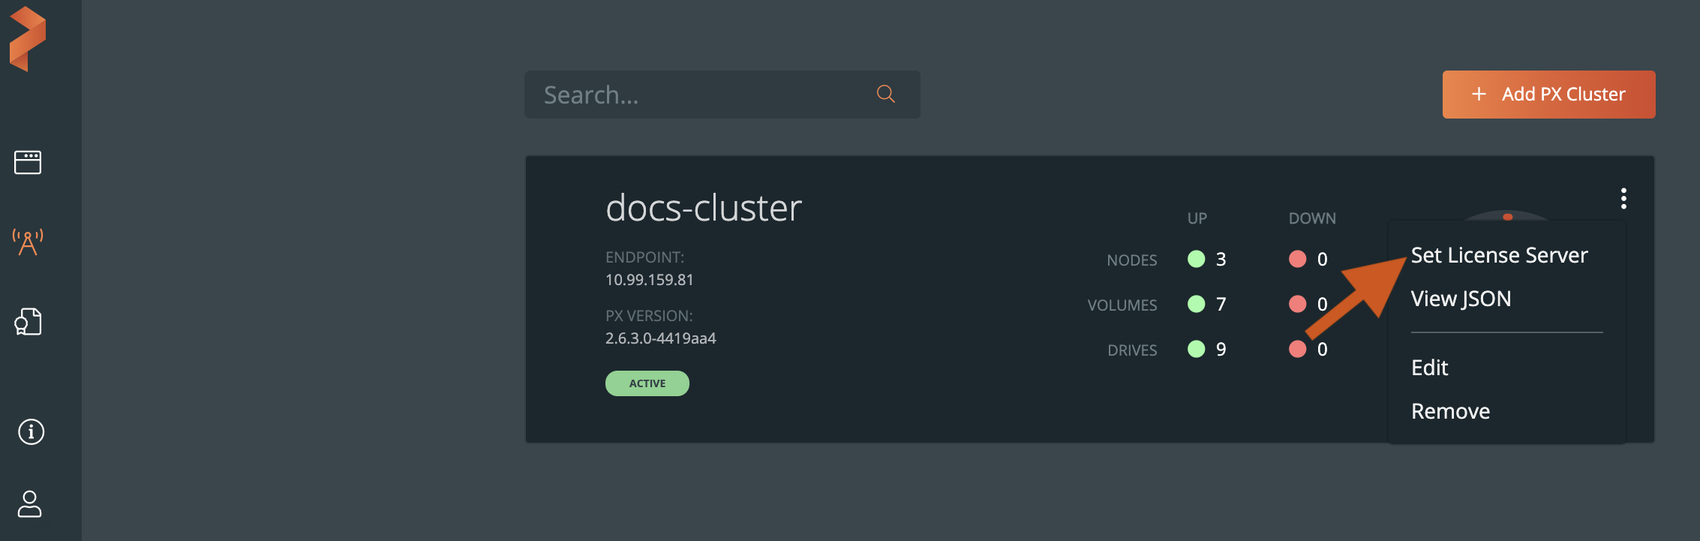Select View JSON from the menu
The height and width of the screenshot is (541, 1700).
tap(1461, 299)
